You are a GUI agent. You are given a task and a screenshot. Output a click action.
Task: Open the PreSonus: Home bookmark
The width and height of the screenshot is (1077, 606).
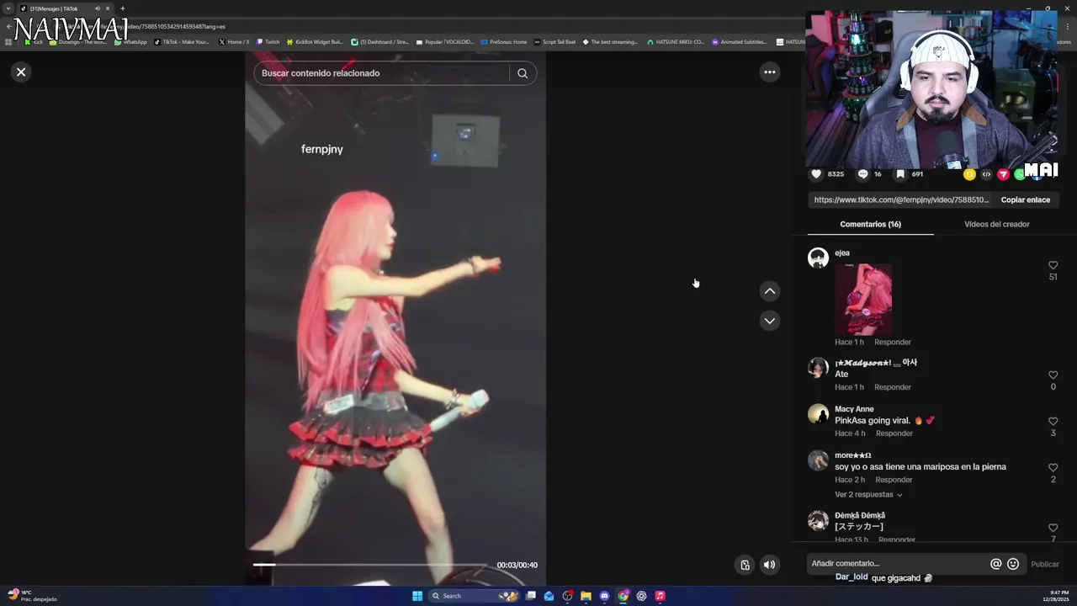point(504,42)
